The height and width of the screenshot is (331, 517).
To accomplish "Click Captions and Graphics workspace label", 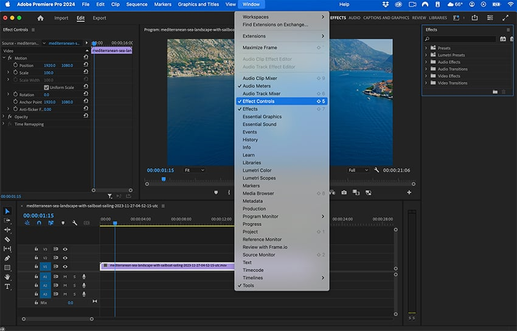I will click(x=386, y=18).
